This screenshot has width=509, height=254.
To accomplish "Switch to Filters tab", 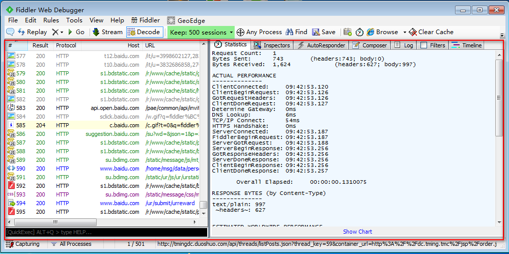I will pyautogui.click(x=433, y=45).
